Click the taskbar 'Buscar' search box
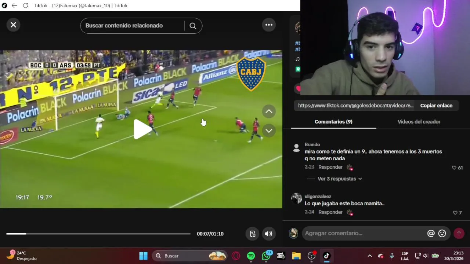Image resolution: width=470 pixels, height=264 pixels. click(190, 256)
